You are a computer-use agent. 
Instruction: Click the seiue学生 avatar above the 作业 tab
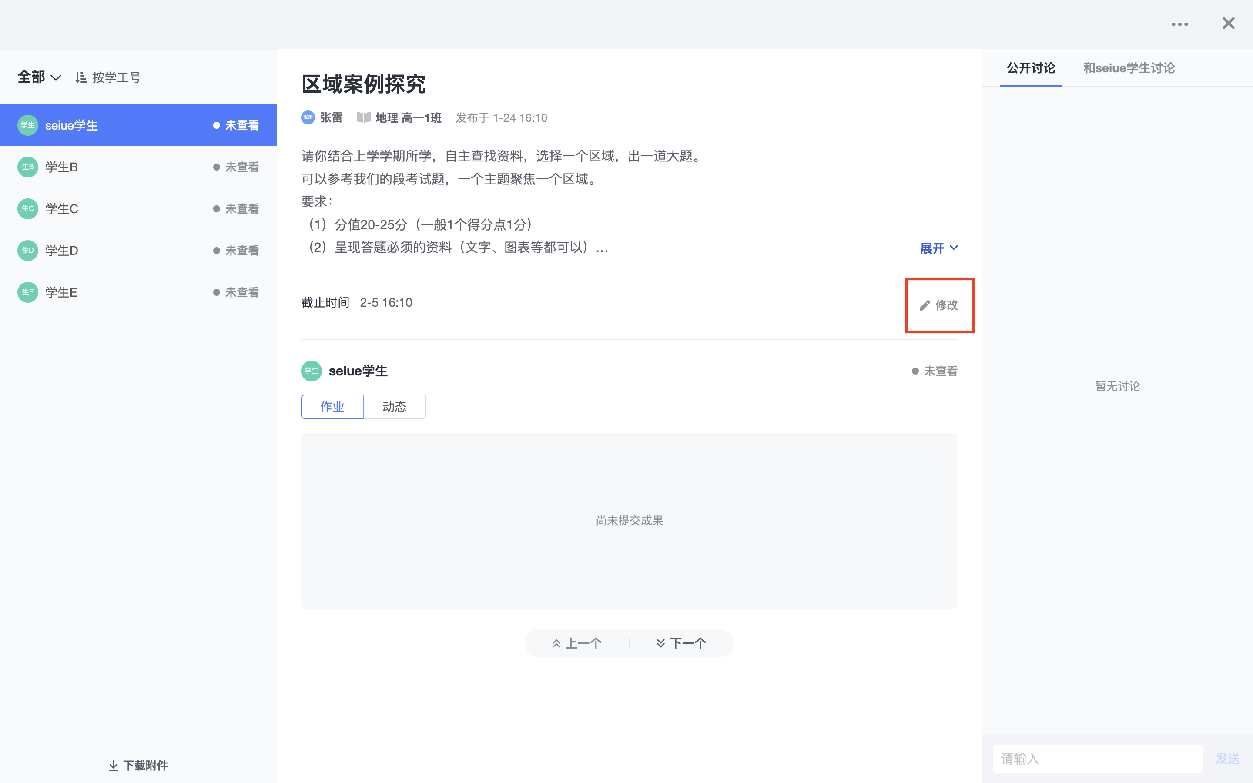tap(312, 371)
